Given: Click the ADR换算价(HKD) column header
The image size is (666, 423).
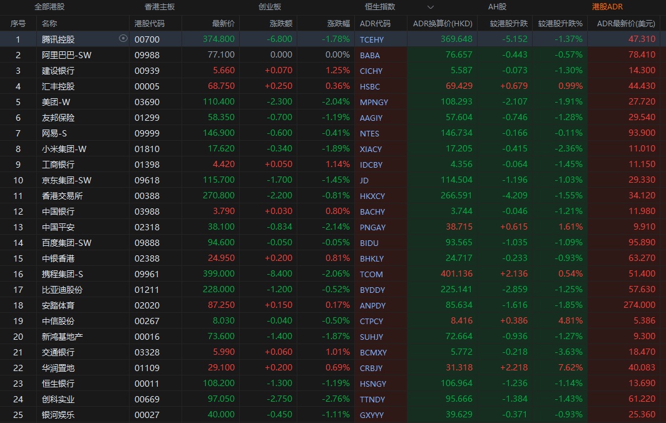Looking at the screenshot, I should [x=443, y=23].
